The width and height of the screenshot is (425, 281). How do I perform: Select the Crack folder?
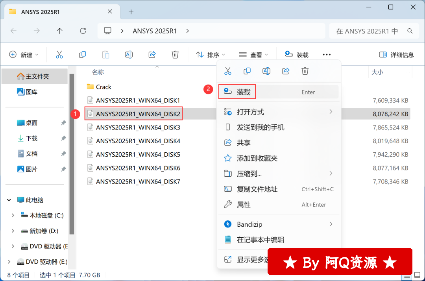tap(99, 87)
